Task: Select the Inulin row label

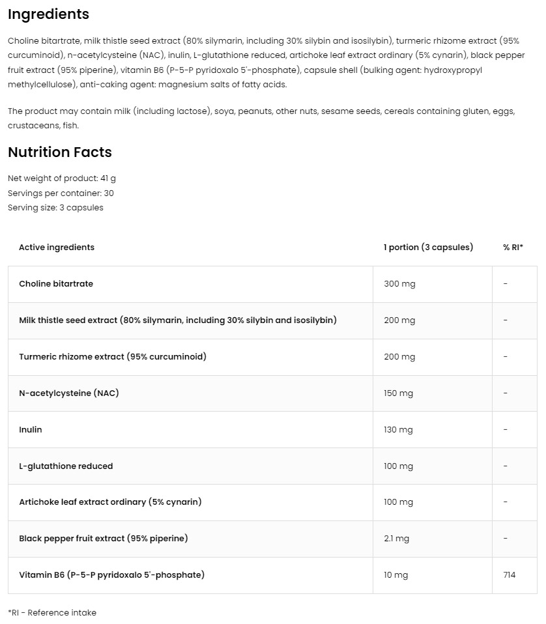Action: (x=30, y=429)
